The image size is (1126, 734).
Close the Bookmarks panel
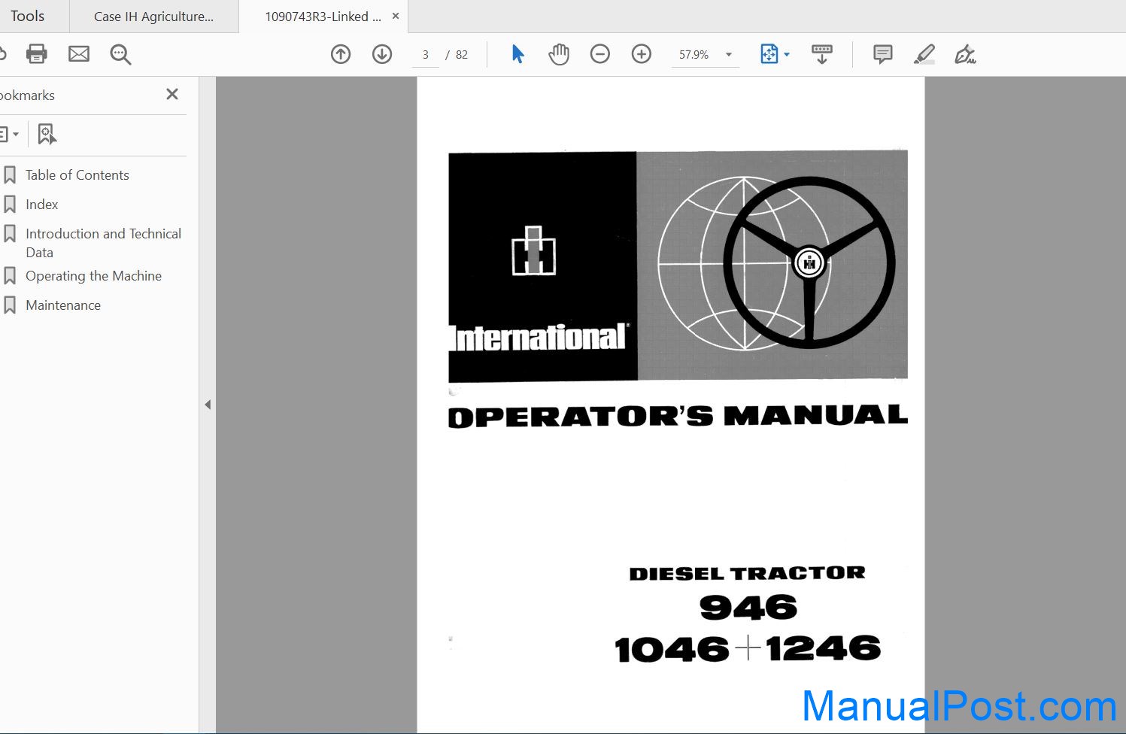click(x=172, y=94)
